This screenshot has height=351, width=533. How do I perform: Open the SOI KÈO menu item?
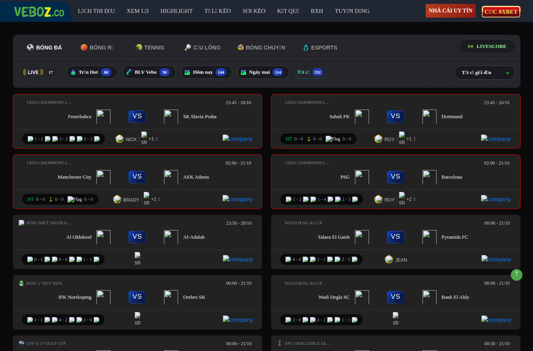[254, 11]
